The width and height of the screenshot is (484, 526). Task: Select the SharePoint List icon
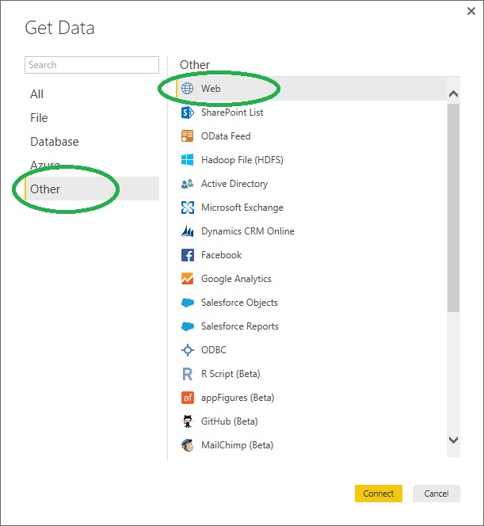[188, 112]
